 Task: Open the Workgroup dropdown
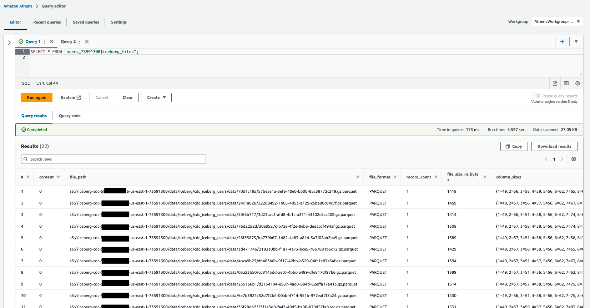click(x=557, y=21)
